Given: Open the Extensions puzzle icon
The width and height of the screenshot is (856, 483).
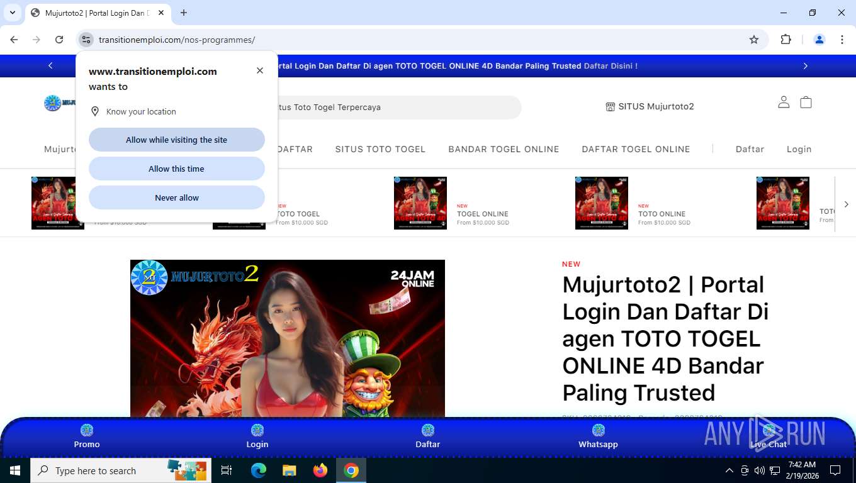Looking at the screenshot, I should pos(786,40).
